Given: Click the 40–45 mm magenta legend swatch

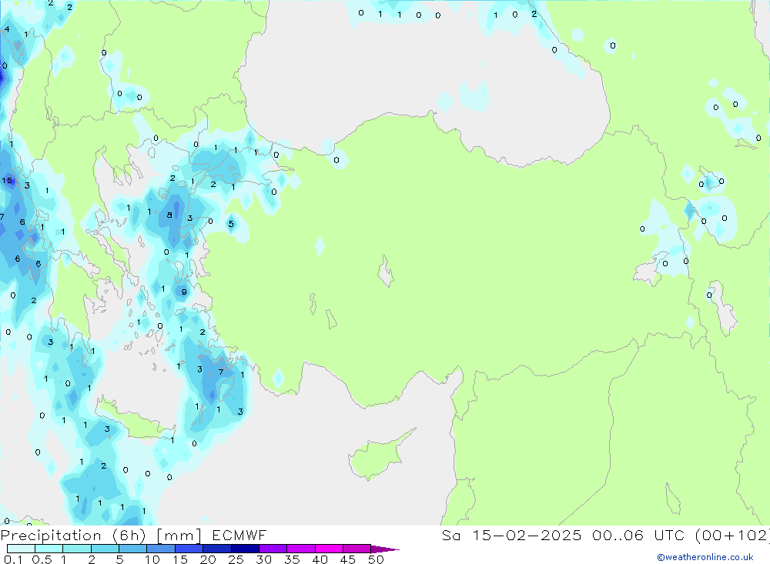Looking at the screenshot, I should pos(329,549).
